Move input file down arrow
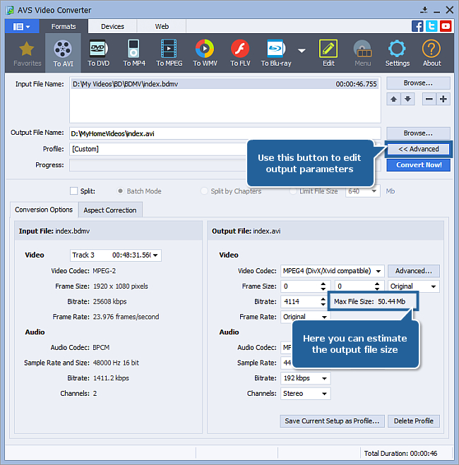Viewport: 459px width, 465px height. point(407,99)
